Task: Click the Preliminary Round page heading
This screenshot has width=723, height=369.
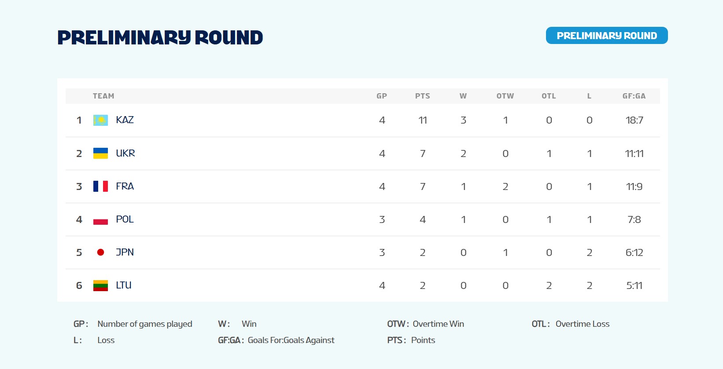Action: click(160, 37)
